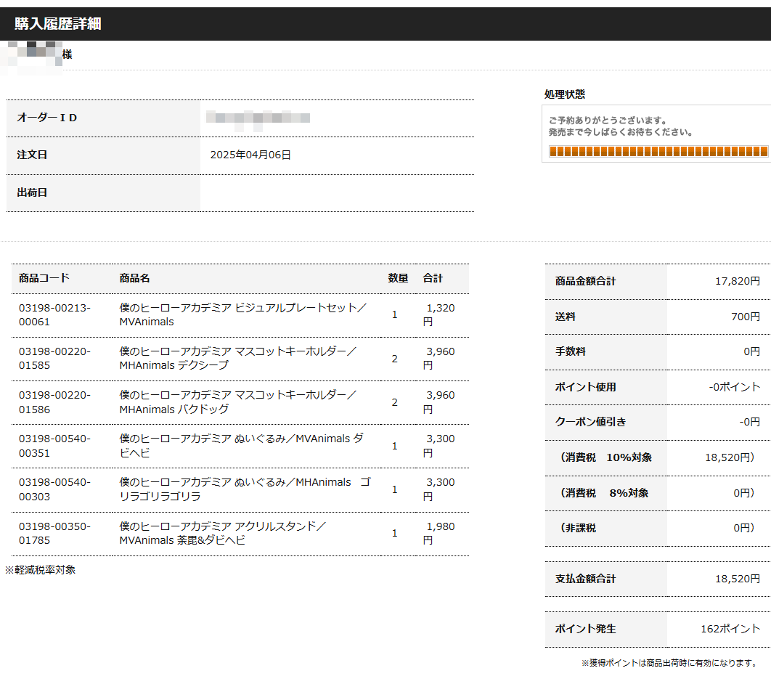Click the ※軽減税率対象 note
This screenshot has width=771, height=676.
click(x=40, y=570)
